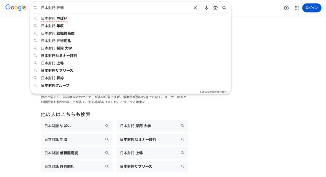Report suggestions via 不適切な検索候補の報告 link
Image resolution: width=326 pixels, height=177 pixels.
213,92
